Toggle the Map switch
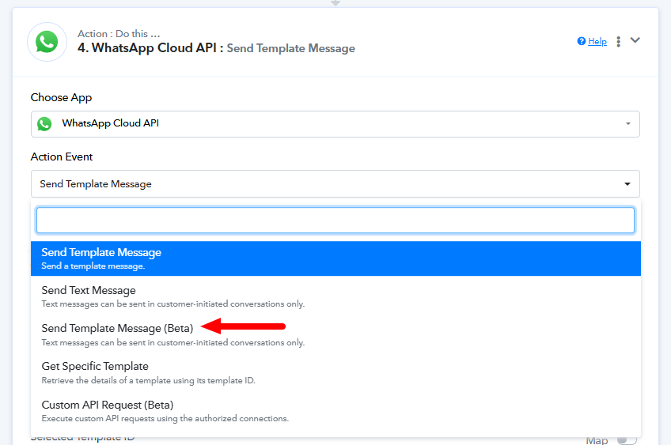This screenshot has height=445, width=671. [627, 440]
